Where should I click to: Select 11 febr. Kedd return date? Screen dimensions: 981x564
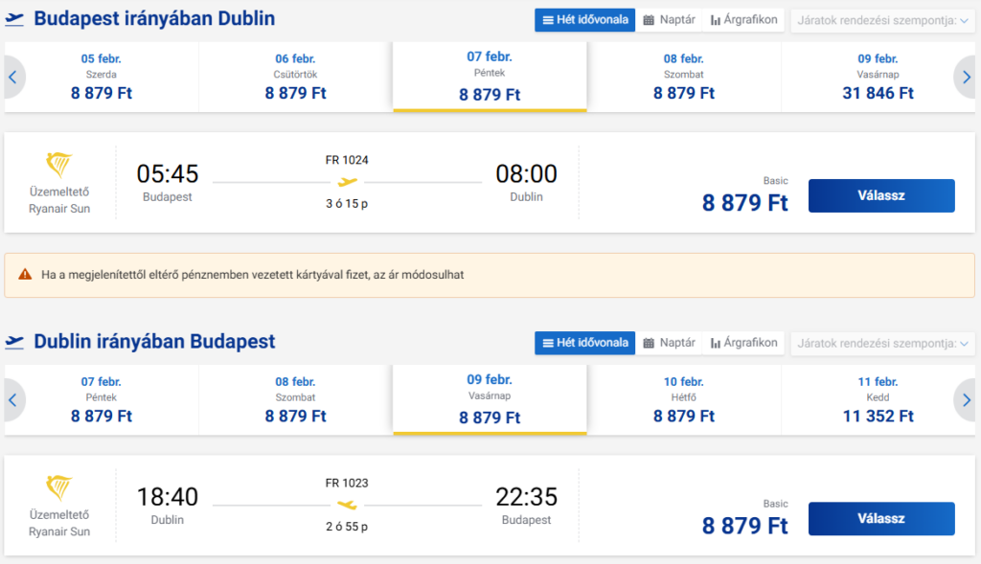coord(878,398)
